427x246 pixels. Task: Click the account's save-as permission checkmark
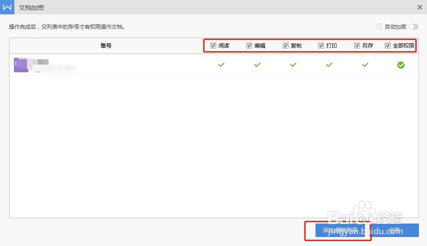(x=365, y=65)
